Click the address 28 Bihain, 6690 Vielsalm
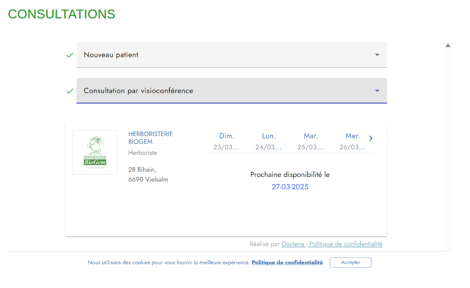The width and height of the screenshot is (470, 288). point(148,175)
